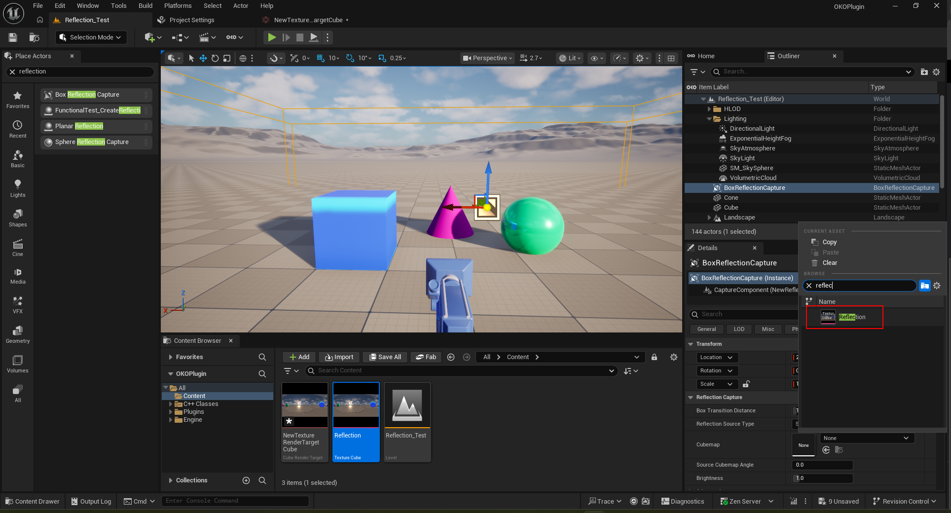Toggle the Scale lock in Transform
Screen dimensions: 951x513
(746, 384)
